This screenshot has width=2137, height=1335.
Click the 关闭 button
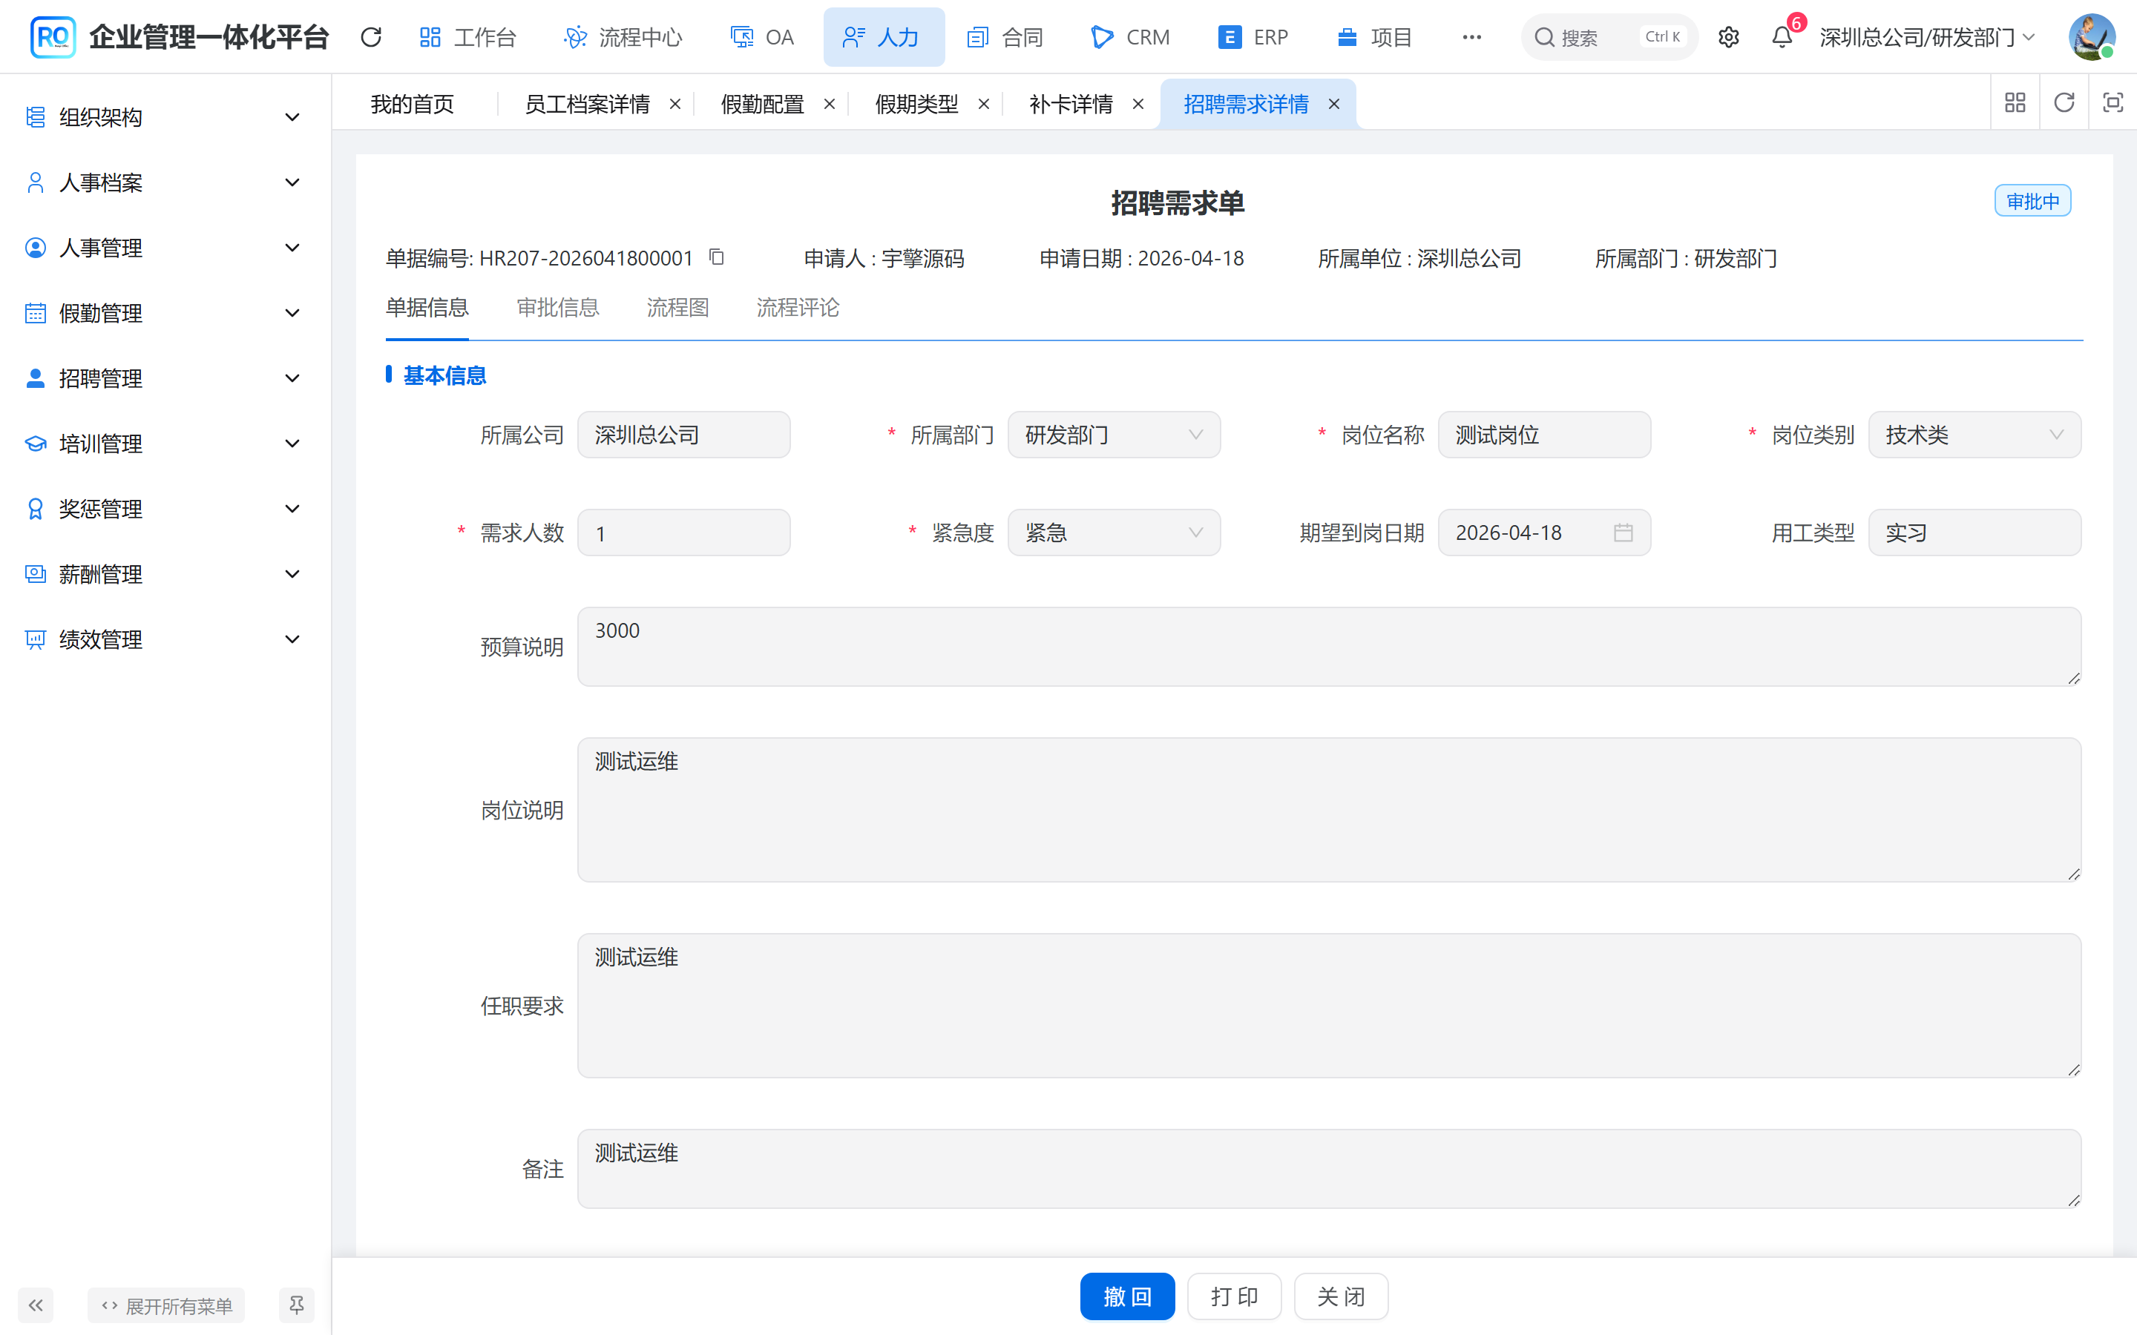point(1341,1296)
